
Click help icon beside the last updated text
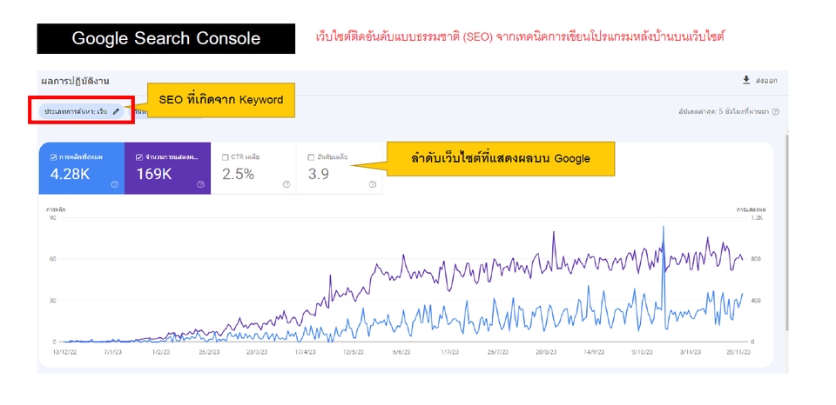click(775, 111)
